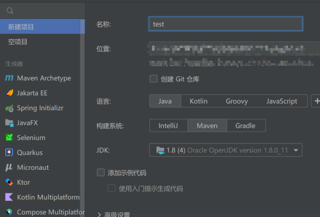Viewport: 320px width, 217px height.
Task: Click the Ktor icon
Action: click(9, 182)
